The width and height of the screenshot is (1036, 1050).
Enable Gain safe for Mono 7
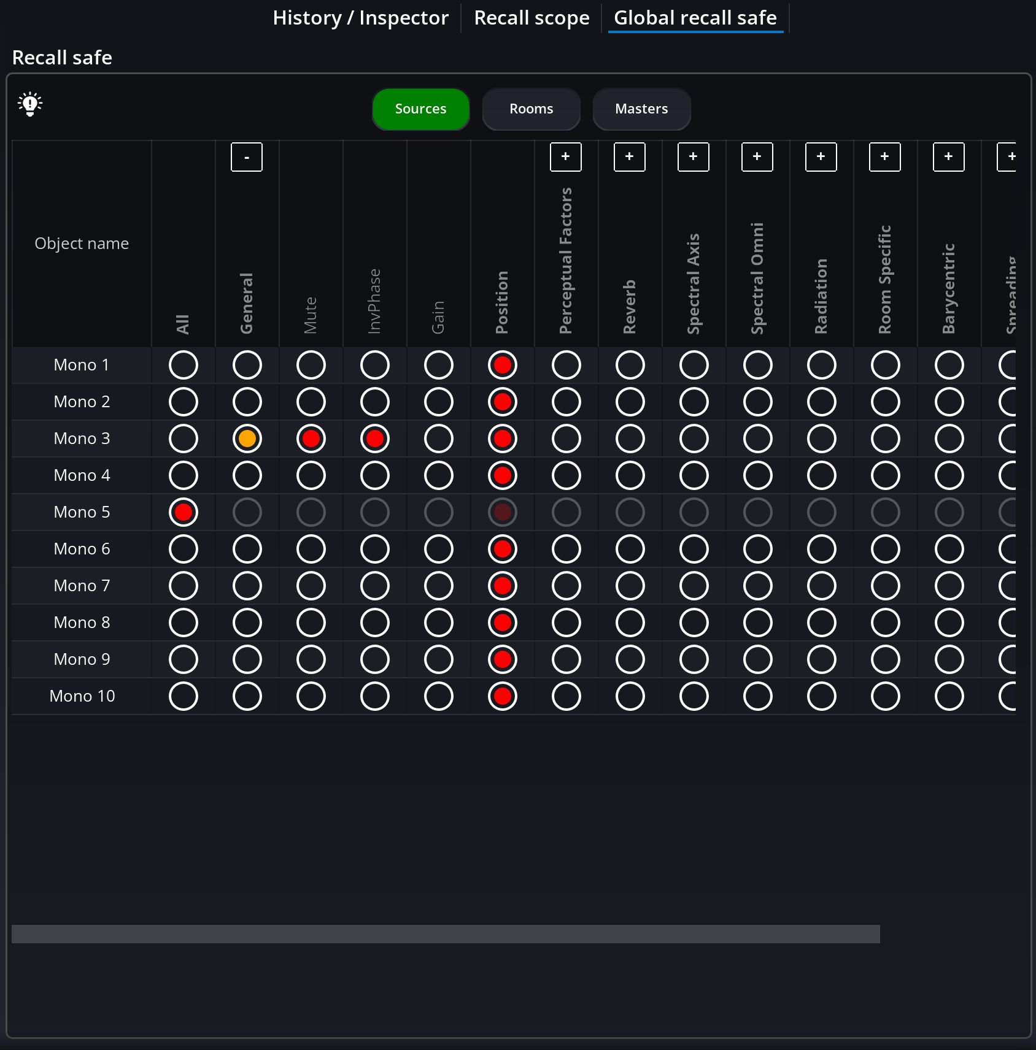(439, 586)
